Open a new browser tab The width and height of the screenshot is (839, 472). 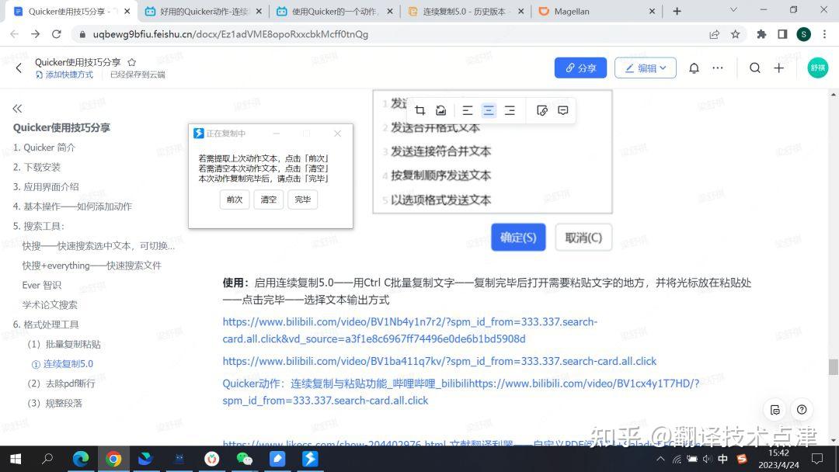click(x=677, y=11)
